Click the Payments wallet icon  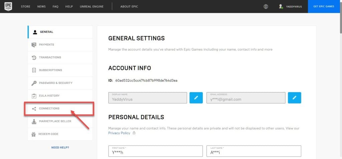(x=34, y=45)
